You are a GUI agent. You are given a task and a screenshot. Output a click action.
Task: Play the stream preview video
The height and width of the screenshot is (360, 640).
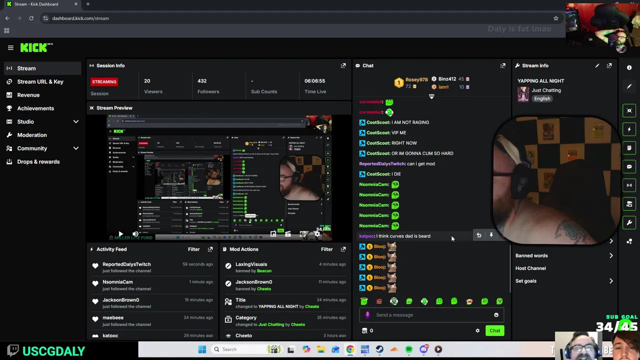coord(120,234)
